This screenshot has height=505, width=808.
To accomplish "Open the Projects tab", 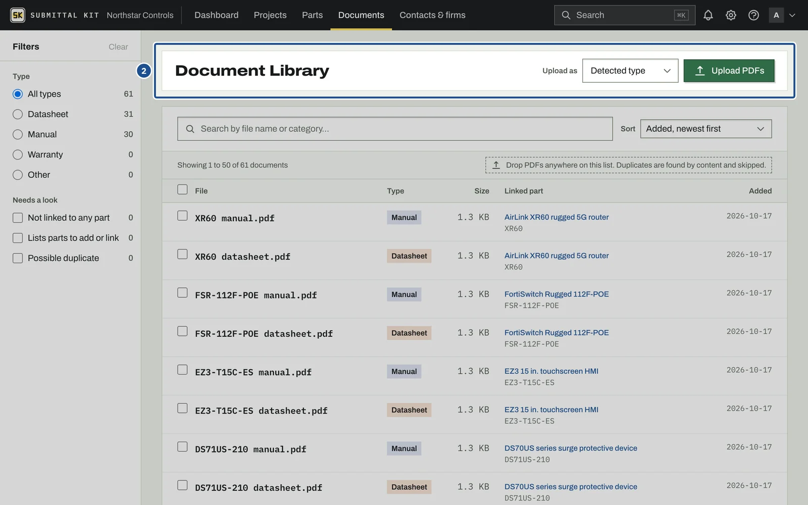I will coord(270,15).
